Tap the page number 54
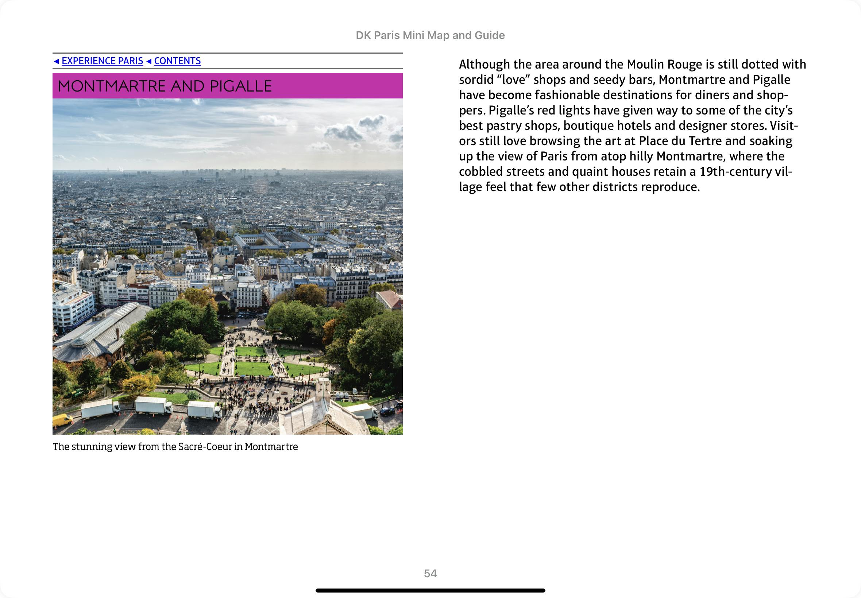This screenshot has height=598, width=861. [x=430, y=573]
